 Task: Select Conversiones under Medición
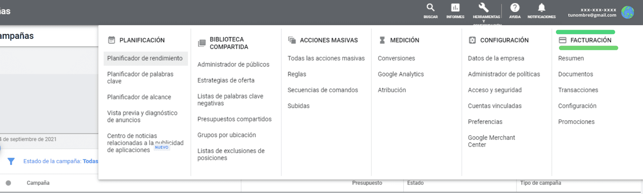396,59
